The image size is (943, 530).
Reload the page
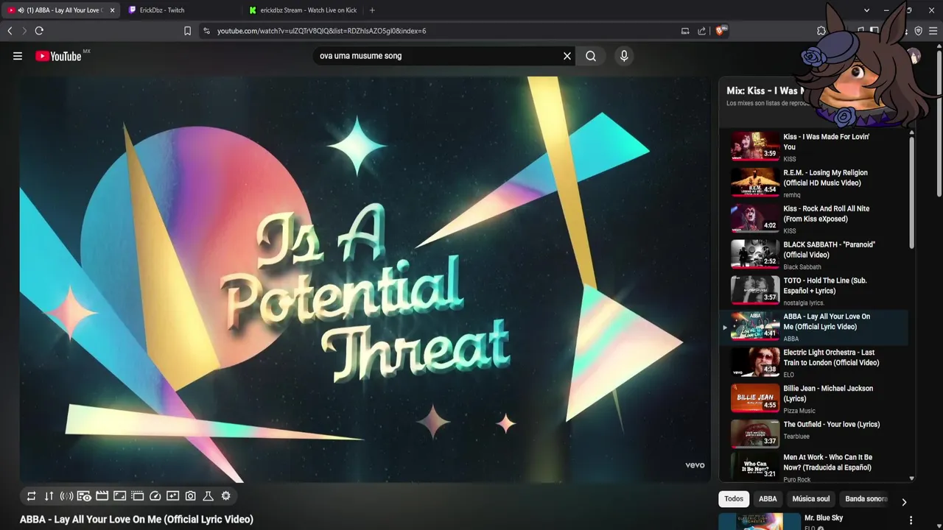pos(39,31)
